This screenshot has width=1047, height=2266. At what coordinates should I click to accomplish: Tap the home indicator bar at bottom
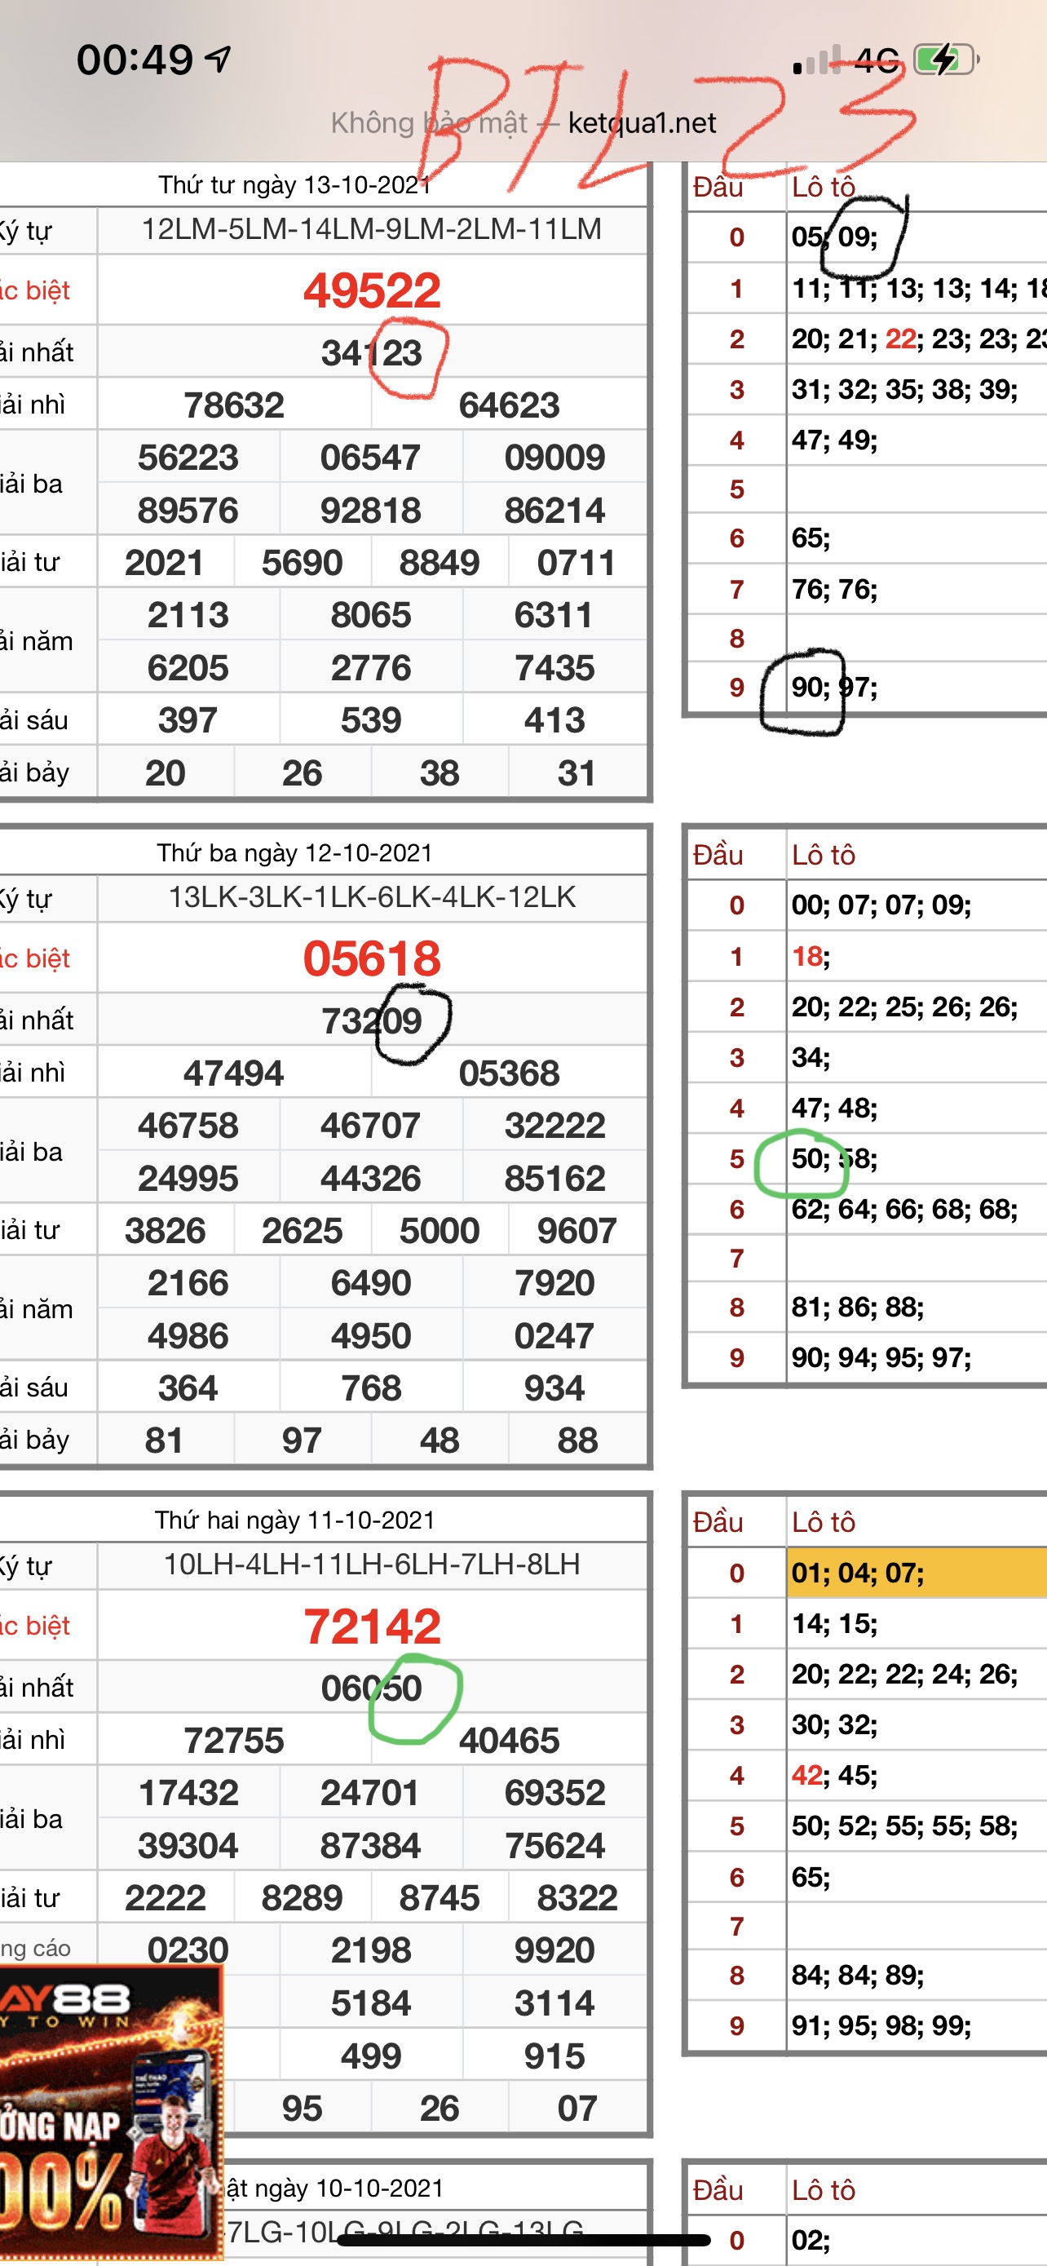pyautogui.click(x=523, y=2240)
